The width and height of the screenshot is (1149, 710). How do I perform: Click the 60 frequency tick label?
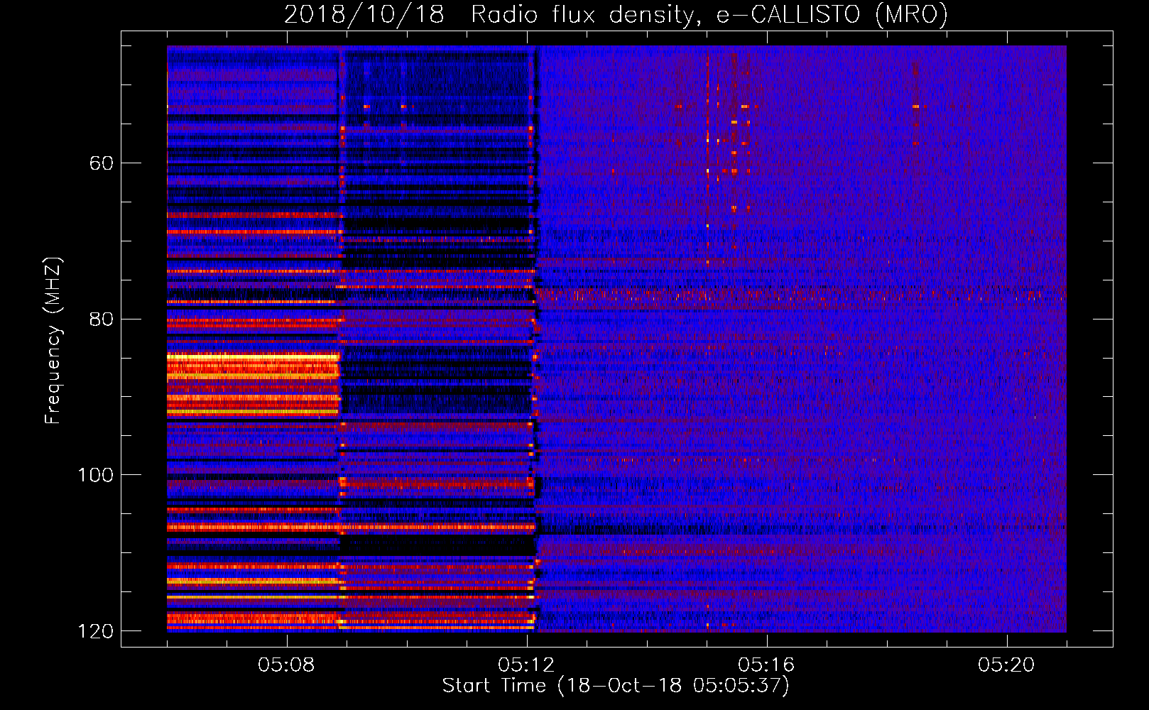102,163
